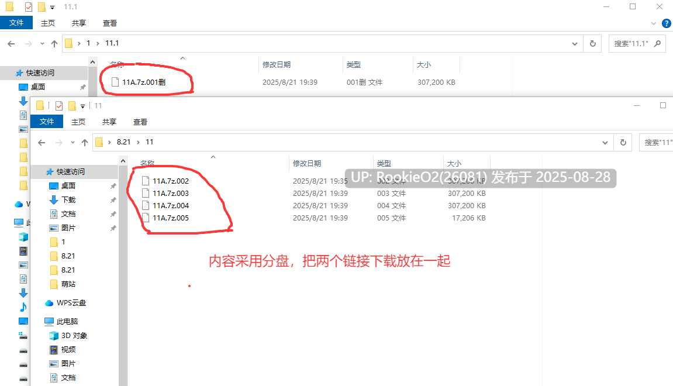Open the 文件 tab in the 11 window
Screen dimensions: 673x386
tap(47, 122)
